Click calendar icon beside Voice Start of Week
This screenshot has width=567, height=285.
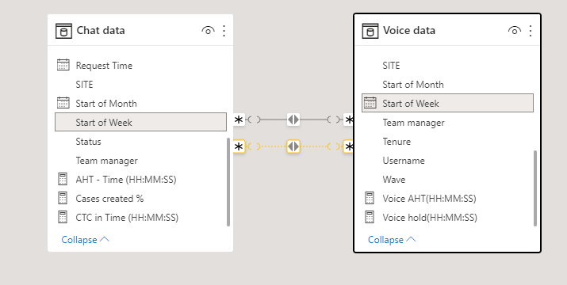coord(370,103)
